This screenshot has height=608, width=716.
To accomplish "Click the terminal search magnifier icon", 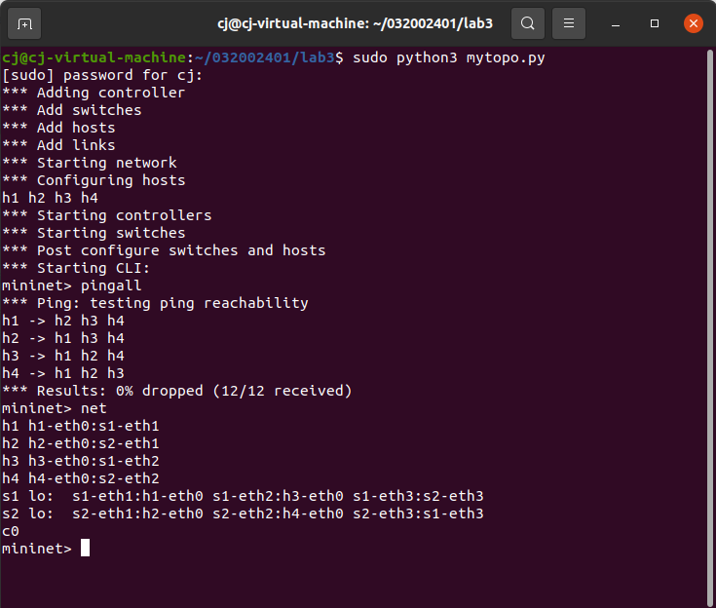I will 527,22.
